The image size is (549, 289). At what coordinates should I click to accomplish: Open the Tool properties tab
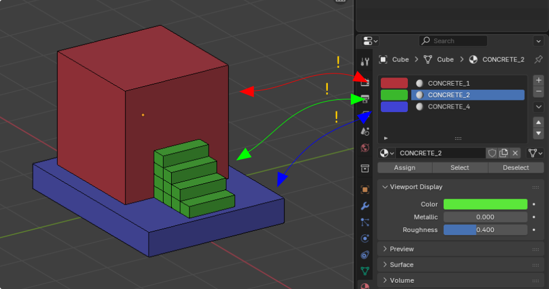tap(365, 62)
